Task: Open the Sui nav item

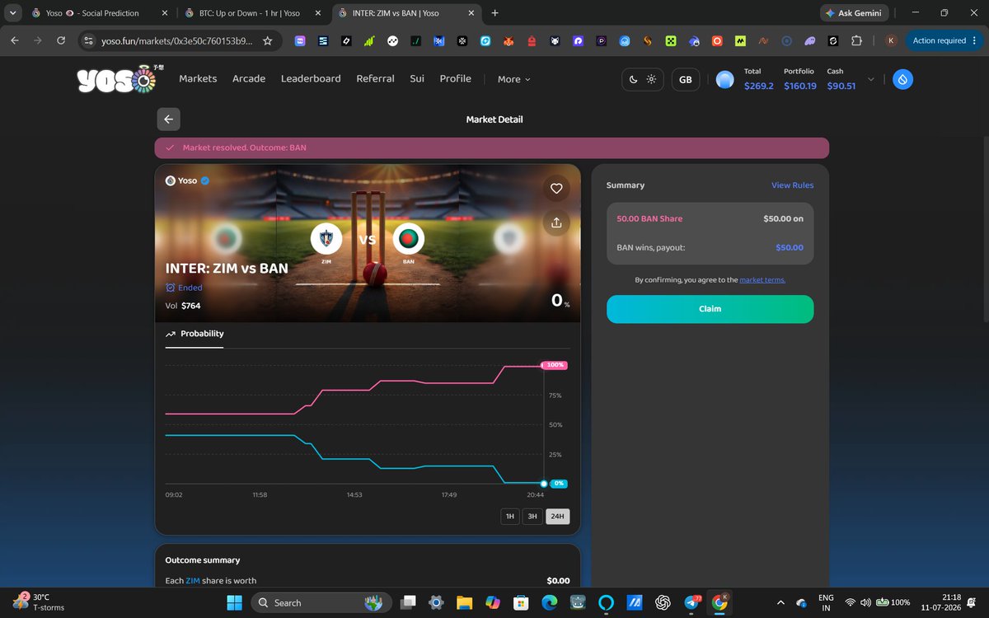Action: coord(417,78)
